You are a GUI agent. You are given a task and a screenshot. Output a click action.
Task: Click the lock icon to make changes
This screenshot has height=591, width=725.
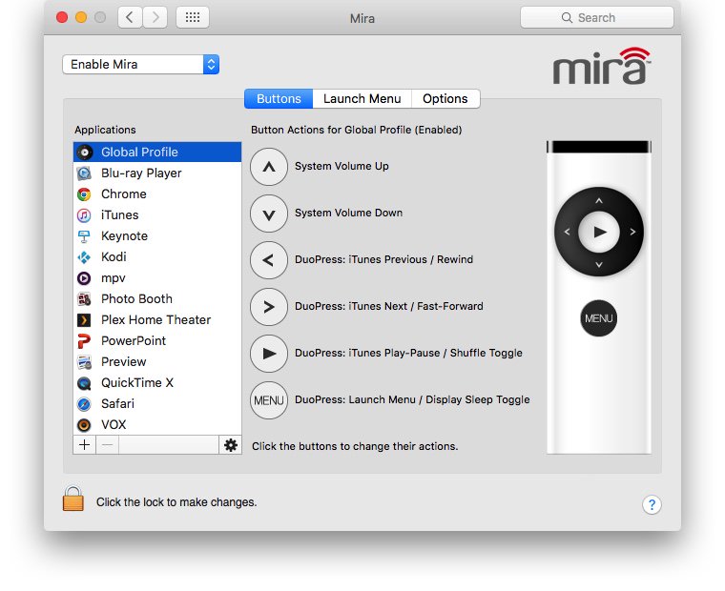tap(73, 499)
